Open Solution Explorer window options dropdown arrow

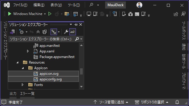[71, 24]
